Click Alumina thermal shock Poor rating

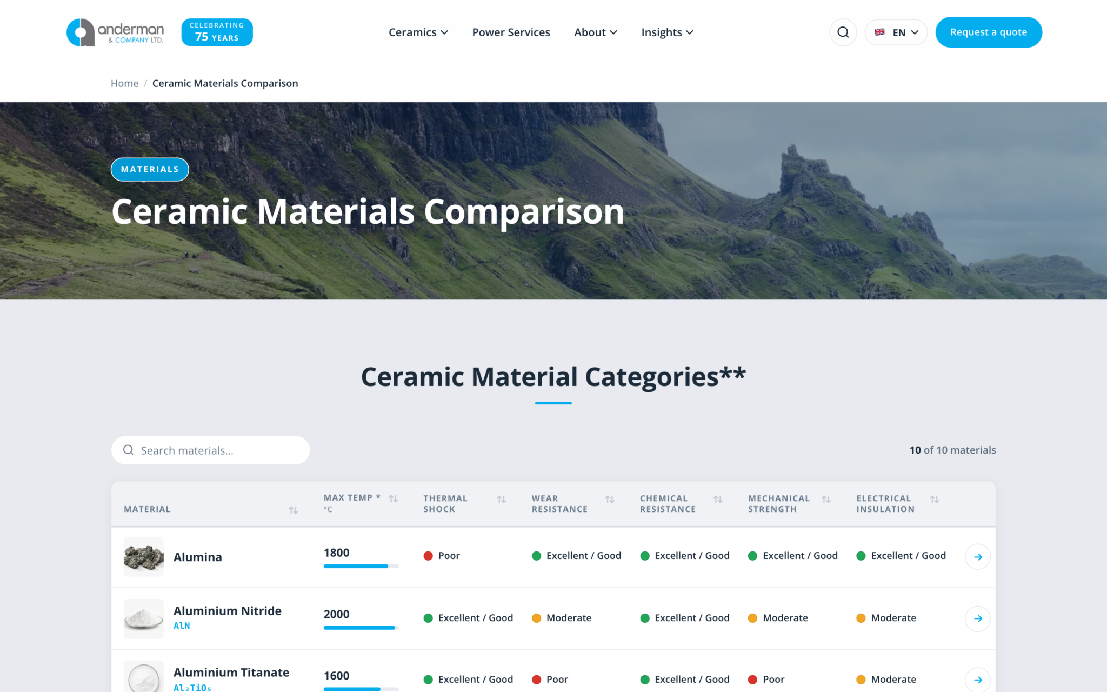point(442,556)
